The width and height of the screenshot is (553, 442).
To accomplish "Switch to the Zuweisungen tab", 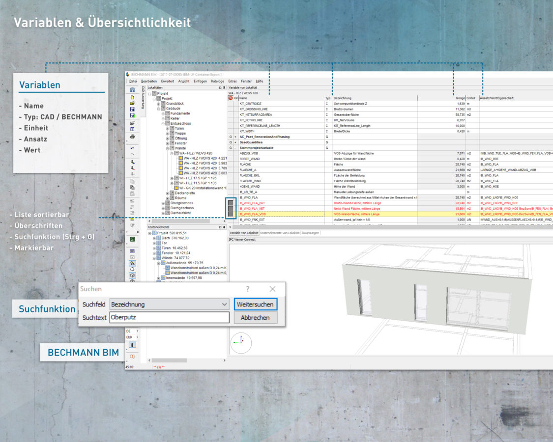I will [x=310, y=233].
